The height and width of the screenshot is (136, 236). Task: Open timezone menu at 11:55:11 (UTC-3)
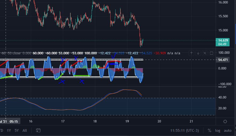tap(185, 131)
